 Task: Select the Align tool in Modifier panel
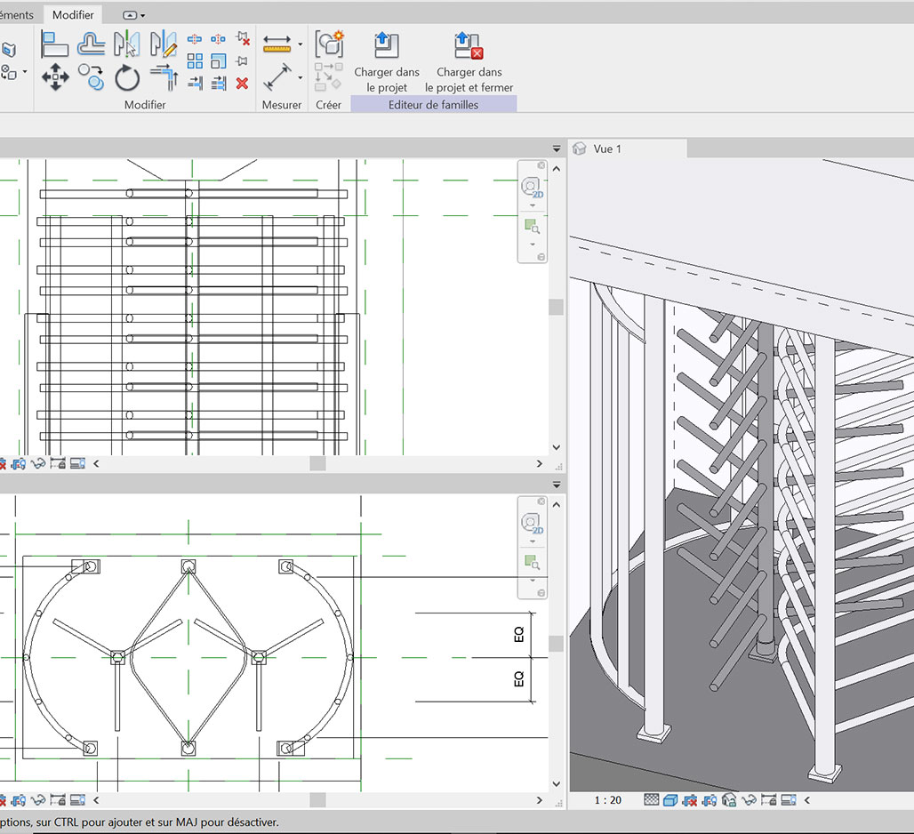(x=54, y=44)
